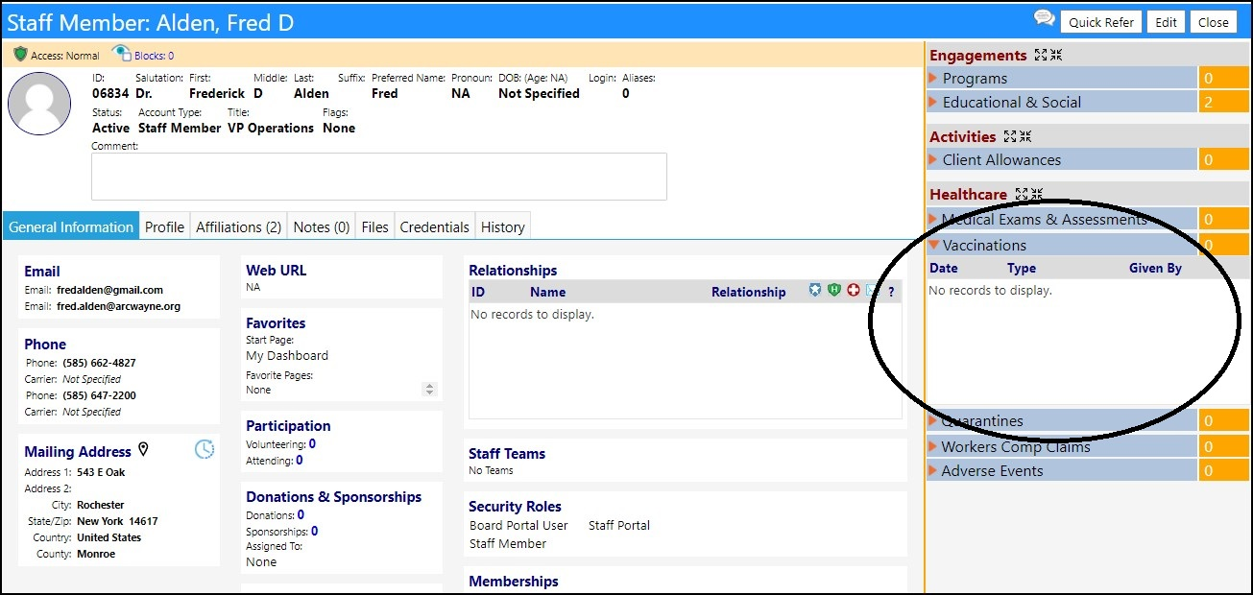
Task: Click email fred.alden@arcwayne.org
Action: click(118, 306)
